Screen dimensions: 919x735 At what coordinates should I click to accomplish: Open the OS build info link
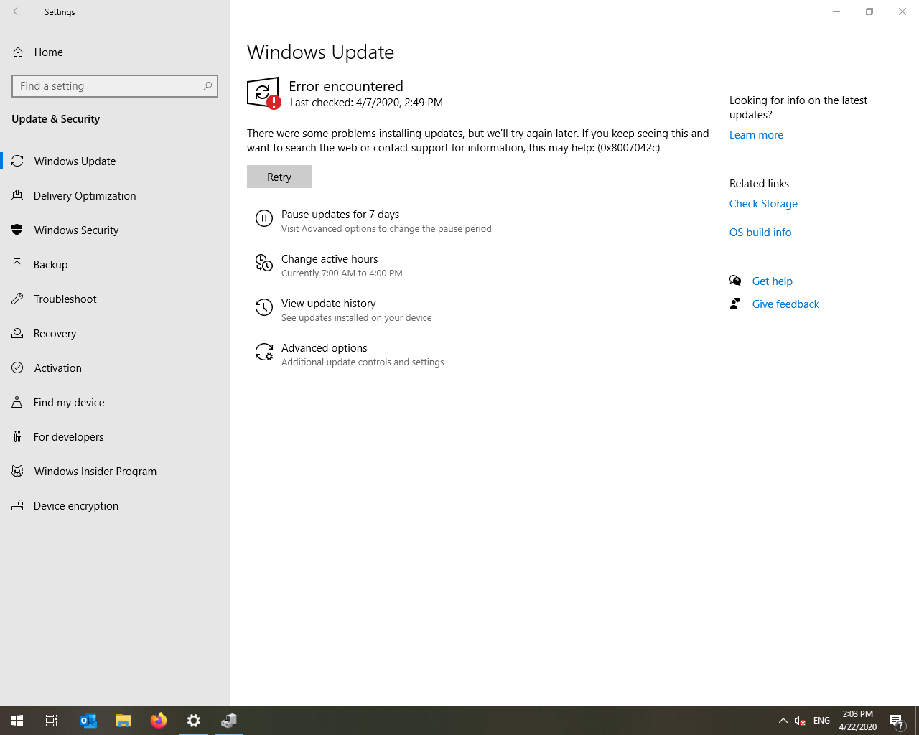(760, 233)
